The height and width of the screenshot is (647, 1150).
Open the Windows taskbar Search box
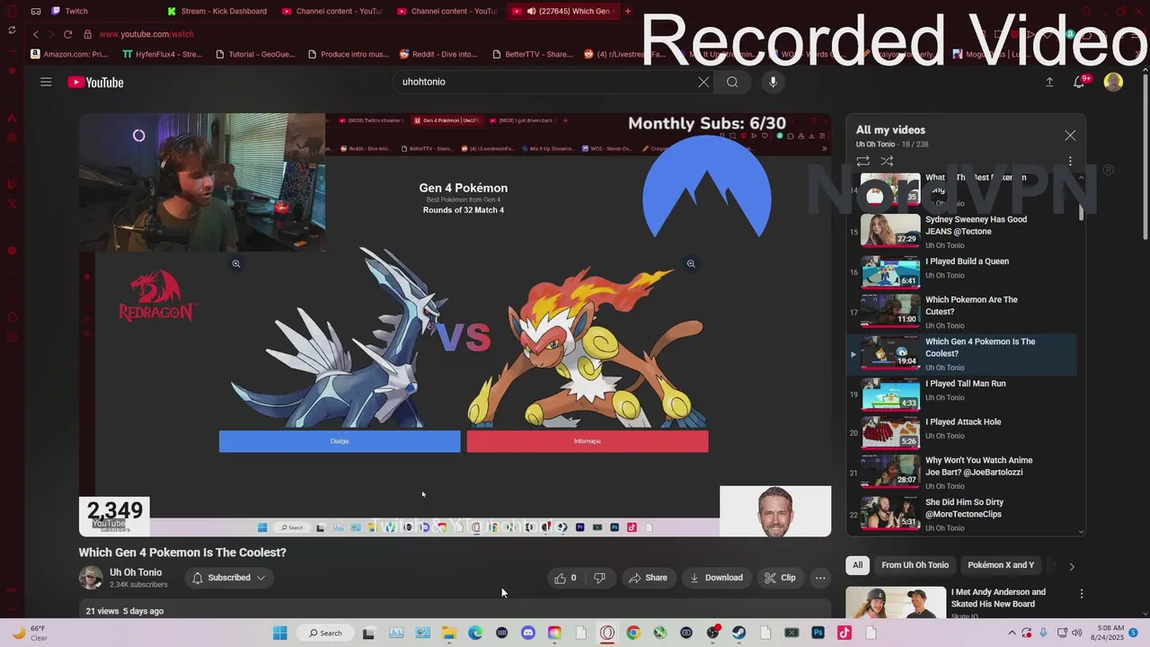[325, 633]
